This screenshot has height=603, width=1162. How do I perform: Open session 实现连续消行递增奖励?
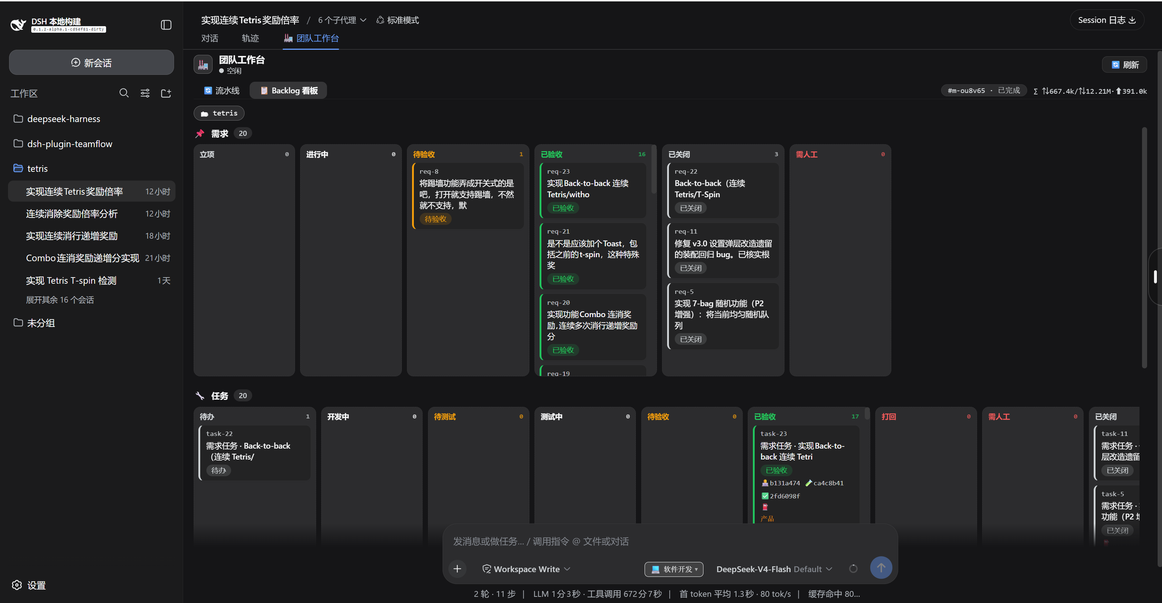(x=92, y=236)
